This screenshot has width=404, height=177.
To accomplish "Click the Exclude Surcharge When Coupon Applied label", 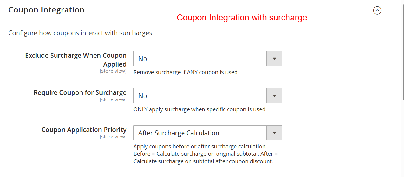I will (76, 60).
